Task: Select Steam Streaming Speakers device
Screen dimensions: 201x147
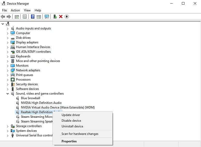Action: 37,121
